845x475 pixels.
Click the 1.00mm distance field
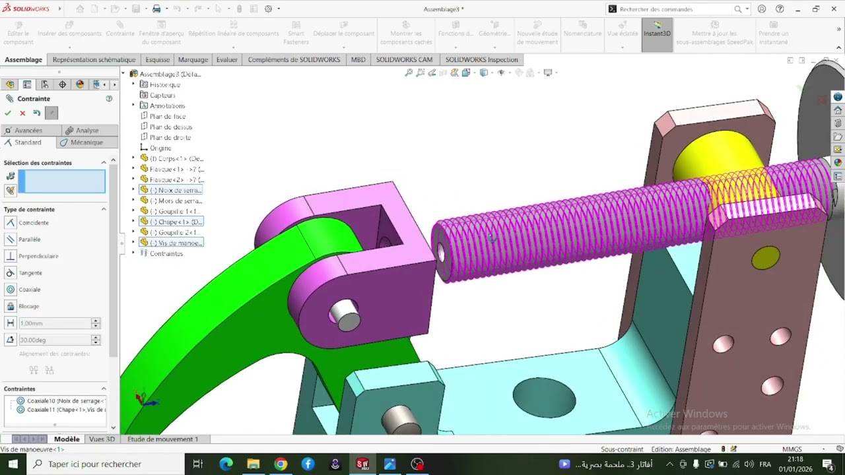[x=55, y=323]
